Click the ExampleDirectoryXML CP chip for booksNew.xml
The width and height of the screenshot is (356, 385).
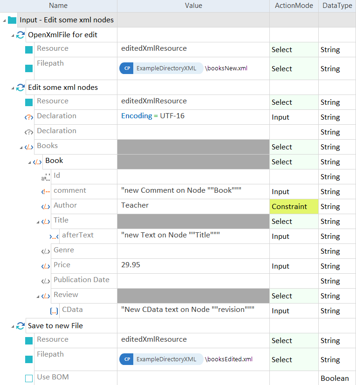tap(161, 68)
